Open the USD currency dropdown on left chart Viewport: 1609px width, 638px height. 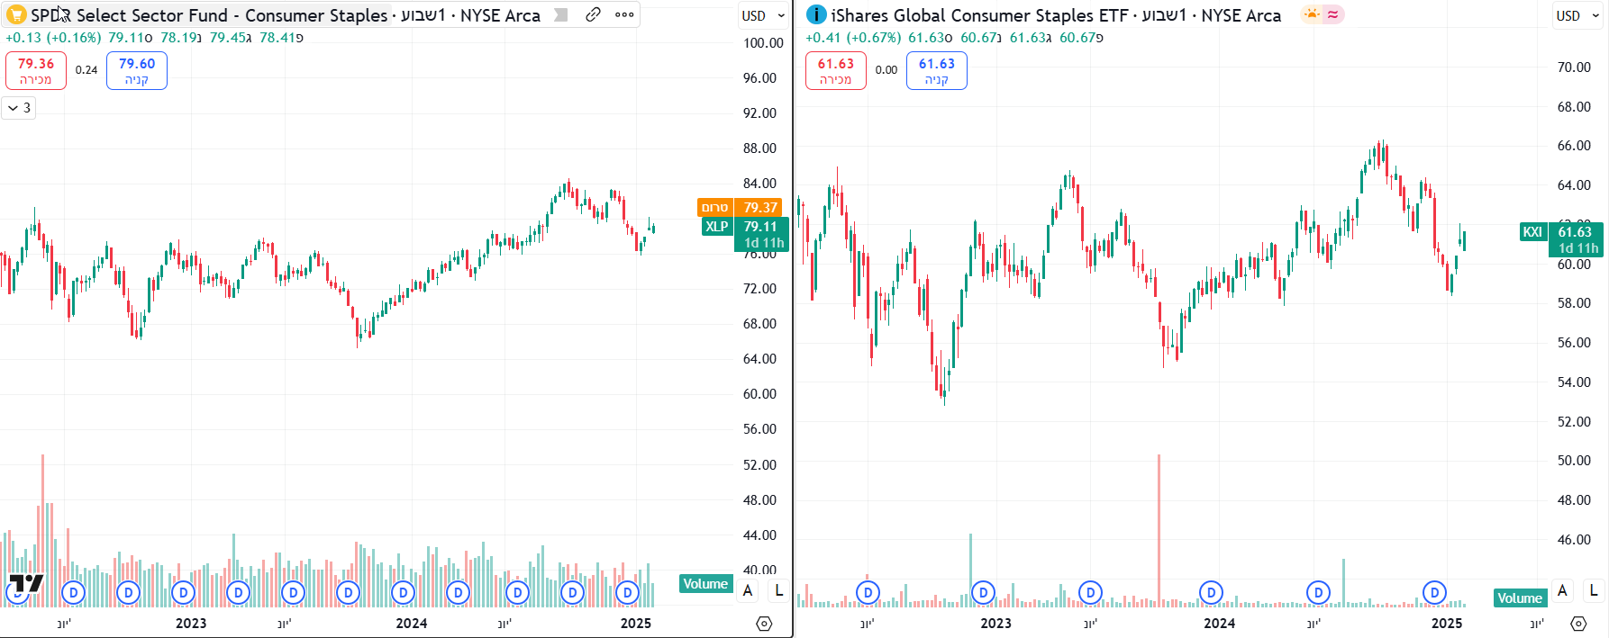[763, 15]
